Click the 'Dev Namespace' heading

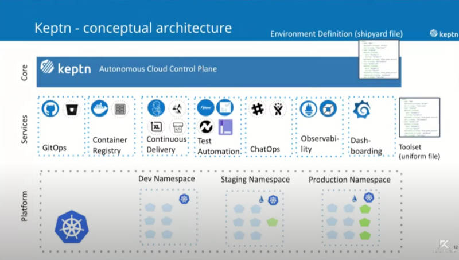pyautogui.click(x=166, y=178)
